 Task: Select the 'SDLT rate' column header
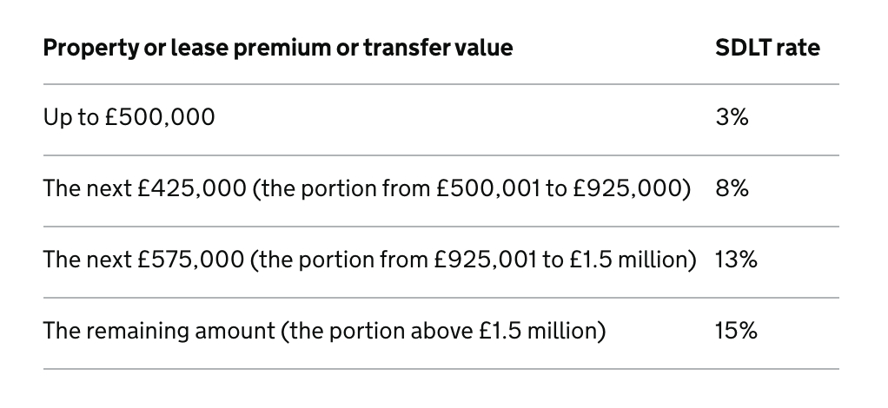pyautogui.click(x=767, y=48)
